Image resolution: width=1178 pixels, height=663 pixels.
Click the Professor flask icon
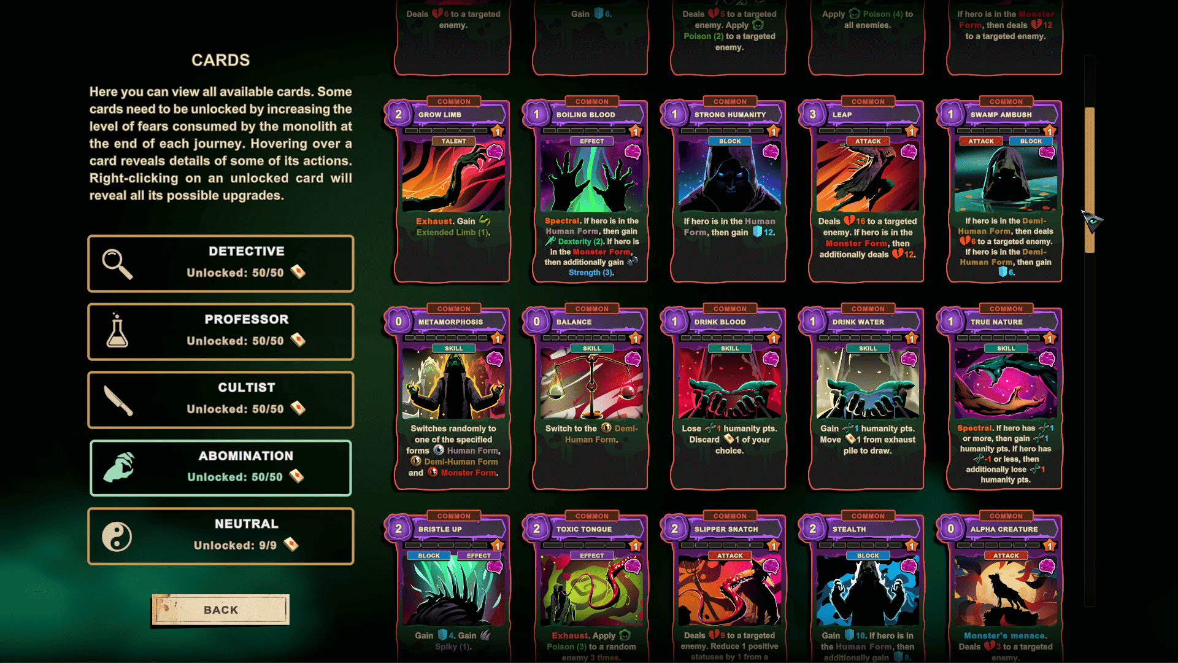117,331
